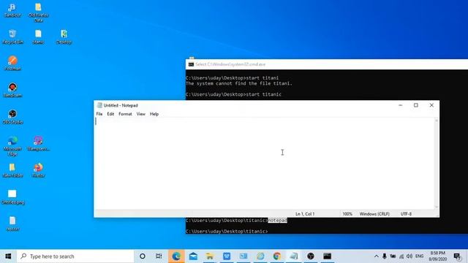Select the Old Firefox Data folder icon
The width and height of the screenshot is (468, 263).
coord(38,12)
